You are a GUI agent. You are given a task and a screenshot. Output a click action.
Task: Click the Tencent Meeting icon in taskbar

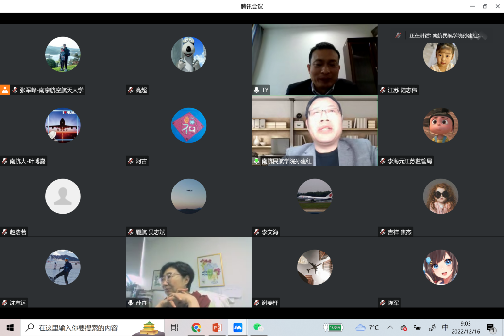pos(237,328)
